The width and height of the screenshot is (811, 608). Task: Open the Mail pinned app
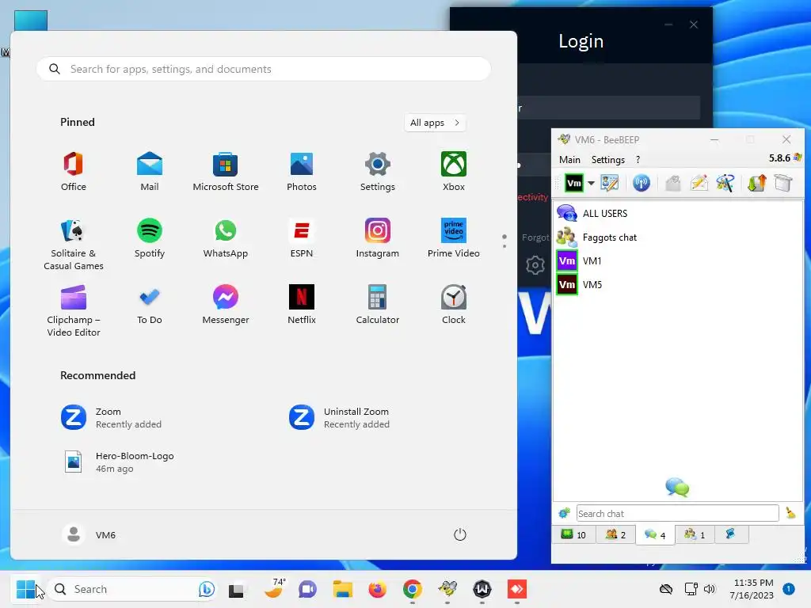[150, 172]
